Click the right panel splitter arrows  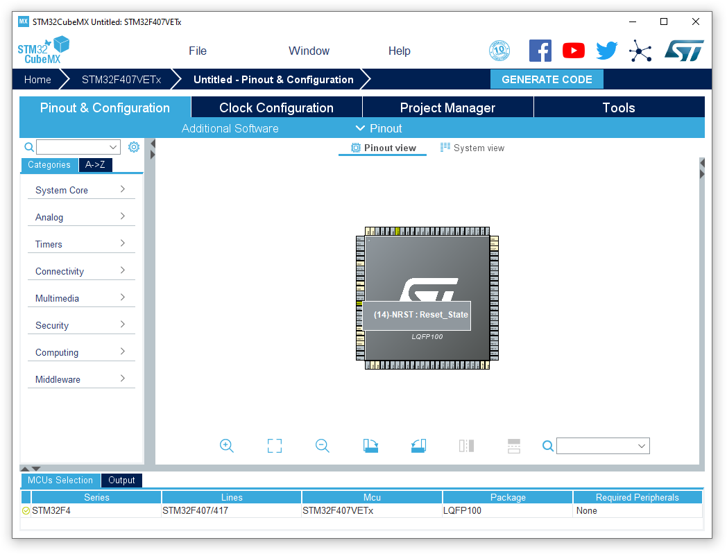(x=702, y=168)
